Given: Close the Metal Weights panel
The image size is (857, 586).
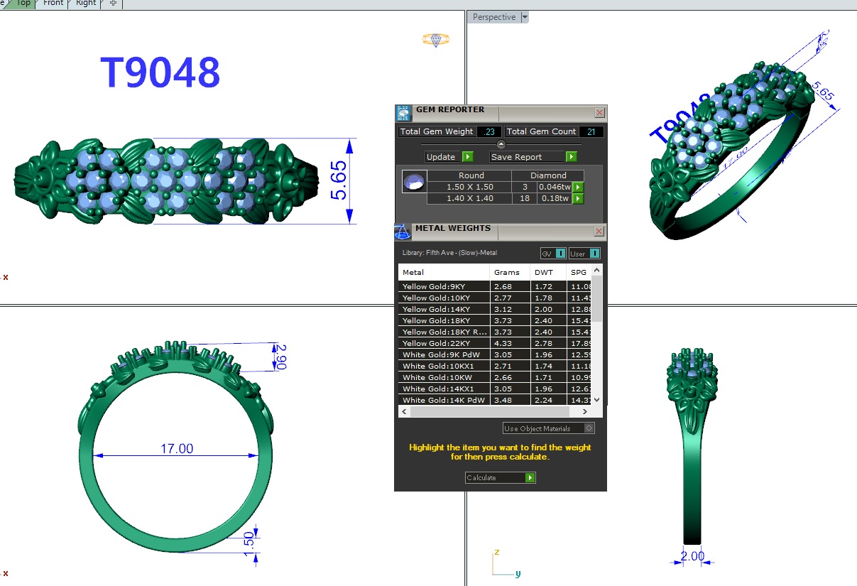Looking at the screenshot, I should [x=599, y=232].
